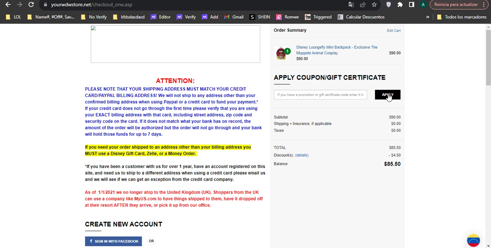Open Triggered bookmark
This screenshot has width=491, height=248.
click(318, 17)
